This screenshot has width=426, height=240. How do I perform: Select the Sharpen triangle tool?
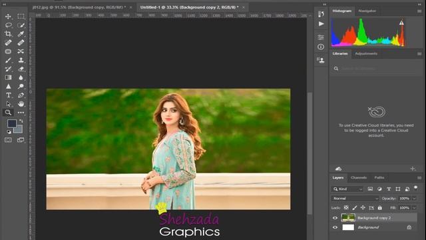[x=8, y=86]
